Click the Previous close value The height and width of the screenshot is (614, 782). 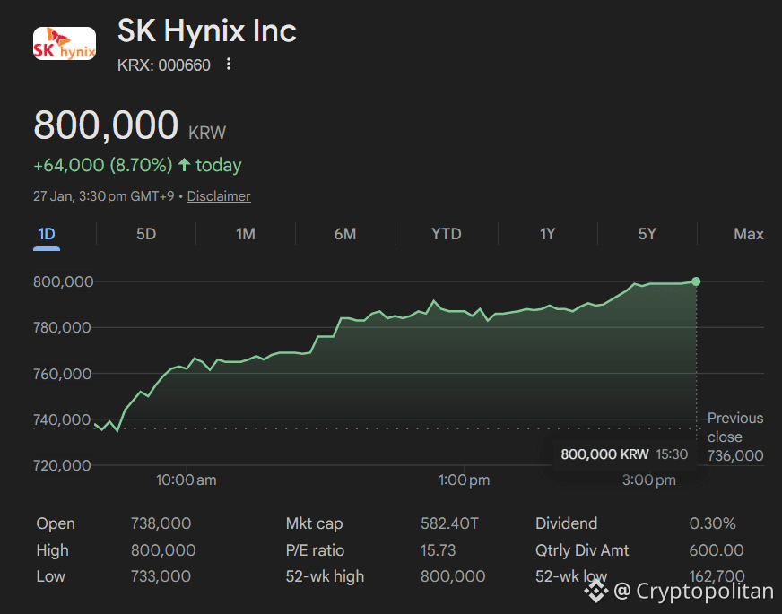click(x=734, y=454)
